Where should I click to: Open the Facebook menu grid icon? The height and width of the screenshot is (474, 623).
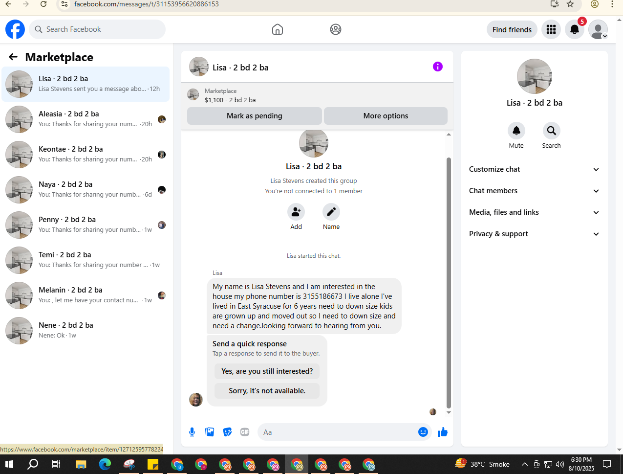551,29
